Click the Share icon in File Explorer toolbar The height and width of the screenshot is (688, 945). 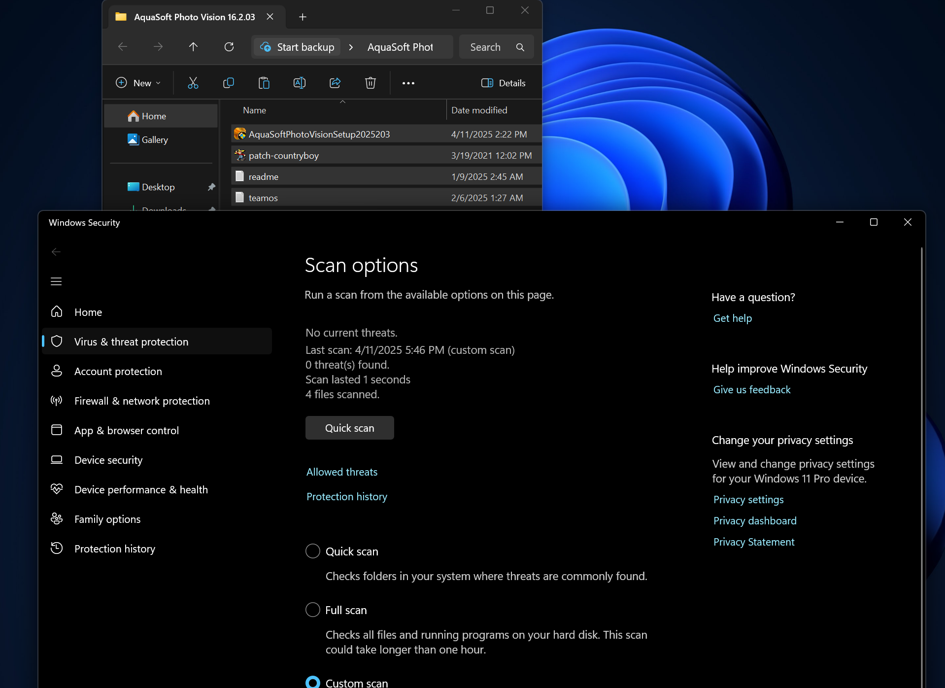click(335, 83)
